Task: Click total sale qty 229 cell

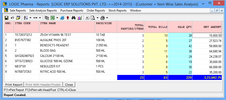Action: coord(180,77)
